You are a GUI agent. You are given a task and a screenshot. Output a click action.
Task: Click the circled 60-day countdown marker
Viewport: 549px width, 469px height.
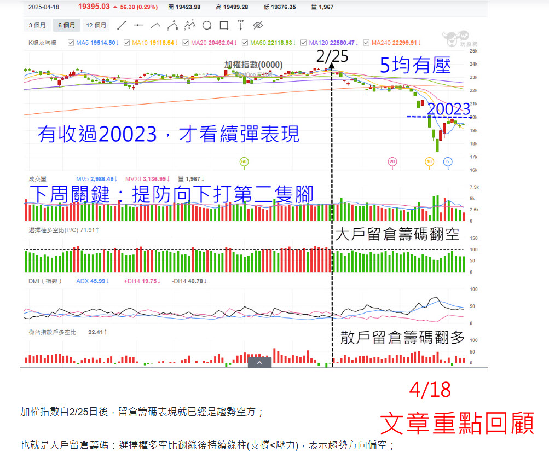pos(244,161)
